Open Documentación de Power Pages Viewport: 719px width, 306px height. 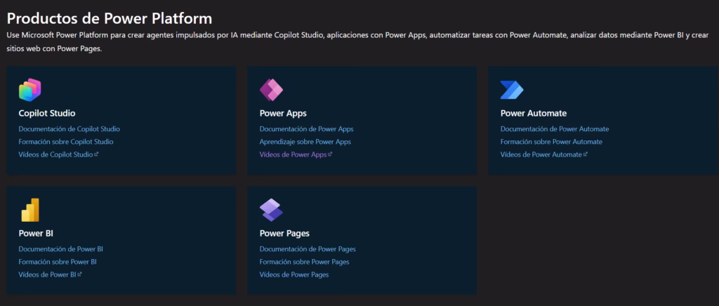point(308,249)
